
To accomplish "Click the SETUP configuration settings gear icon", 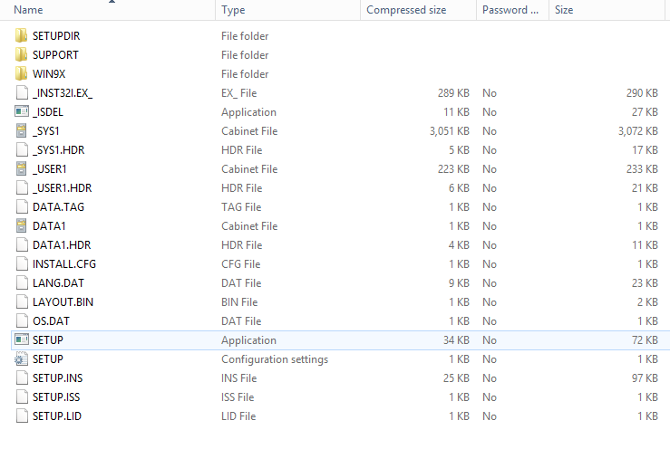I will tap(22, 359).
